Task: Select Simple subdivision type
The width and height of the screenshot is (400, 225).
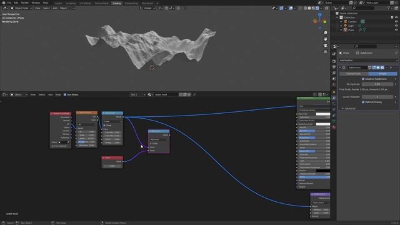Action: [382, 74]
